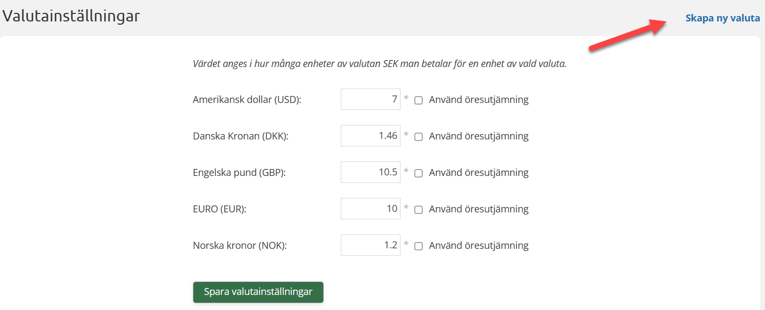This screenshot has width=765, height=310.
Task: Select the GBP rate field showing 10.5
Action: point(370,172)
